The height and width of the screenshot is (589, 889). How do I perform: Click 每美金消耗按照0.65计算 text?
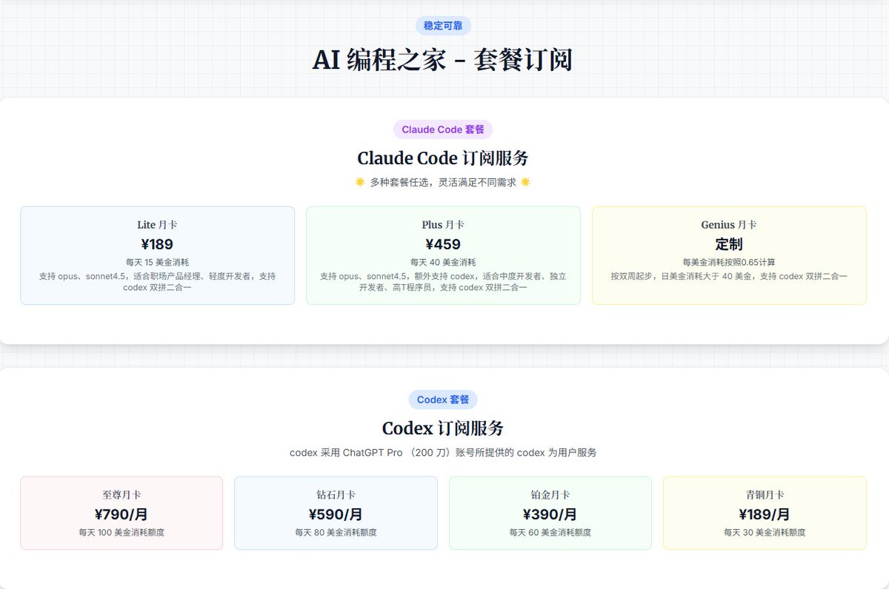[729, 262]
